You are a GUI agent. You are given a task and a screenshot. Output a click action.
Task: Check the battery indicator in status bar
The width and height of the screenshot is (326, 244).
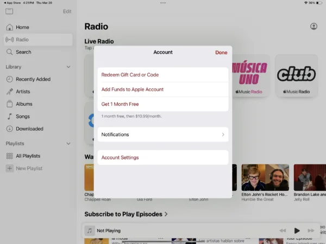click(x=319, y=3)
